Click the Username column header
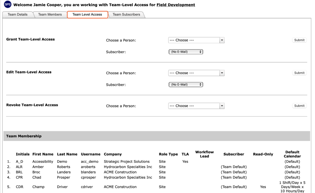Viewport: 315px width, 193px height. click(x=91, y=154)
